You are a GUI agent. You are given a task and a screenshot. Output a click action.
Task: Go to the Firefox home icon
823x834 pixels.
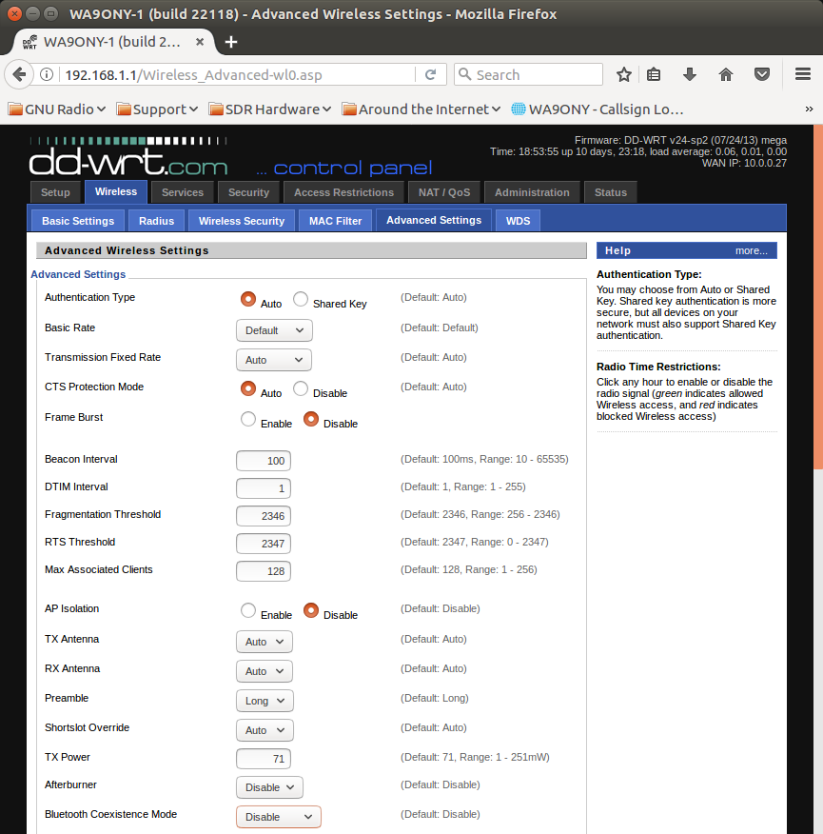pos(726,74)
